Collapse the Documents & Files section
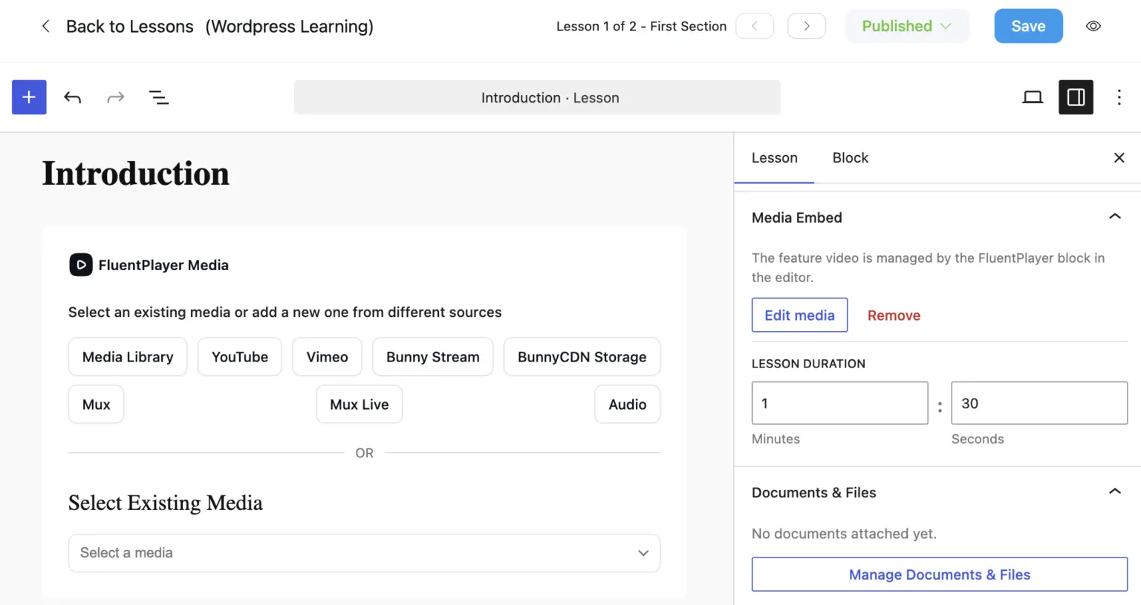This screenshot has height=605, width=1141. (x=1114, y=491)
